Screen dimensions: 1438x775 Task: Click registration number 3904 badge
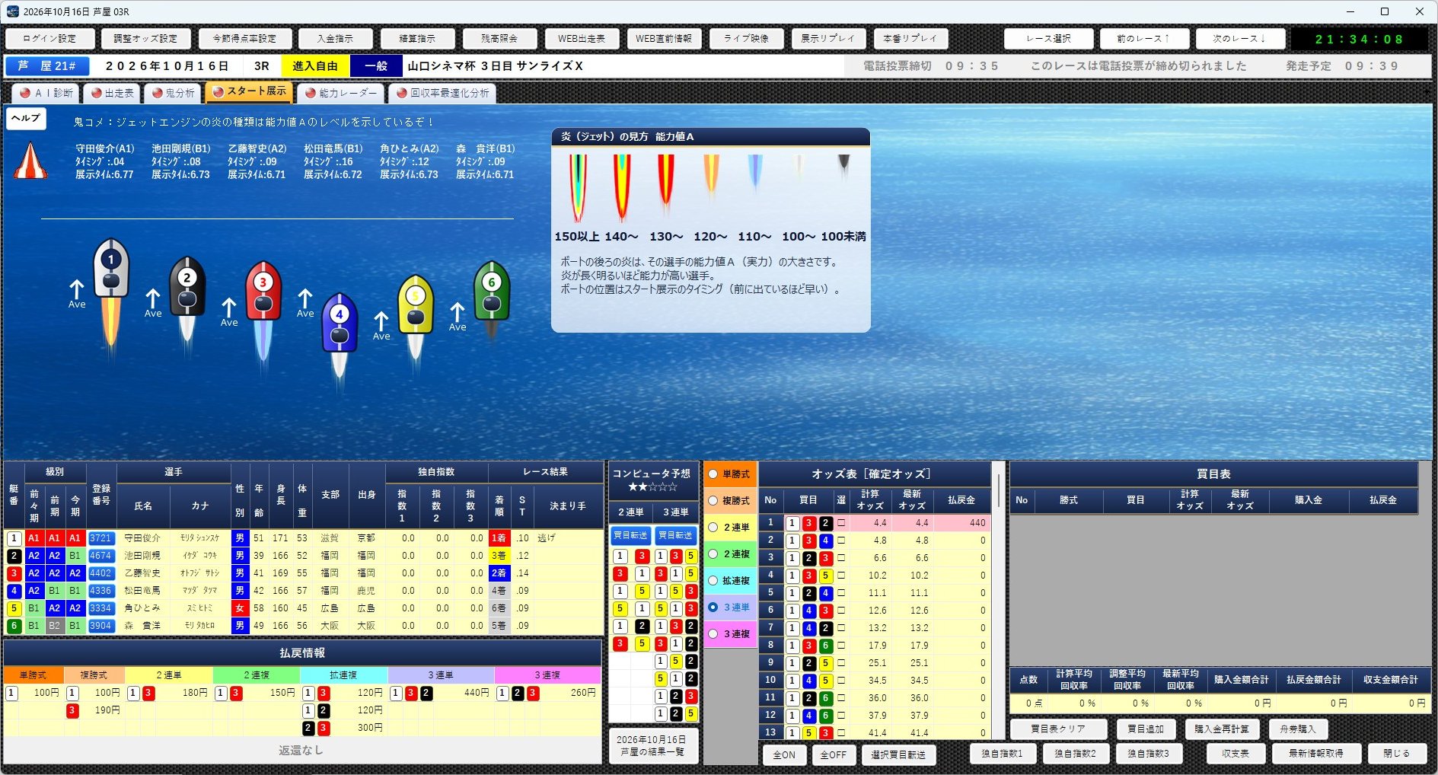(x=100, y=626)
